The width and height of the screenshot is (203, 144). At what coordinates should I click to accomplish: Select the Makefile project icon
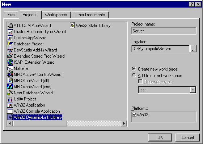pos(10,68)
